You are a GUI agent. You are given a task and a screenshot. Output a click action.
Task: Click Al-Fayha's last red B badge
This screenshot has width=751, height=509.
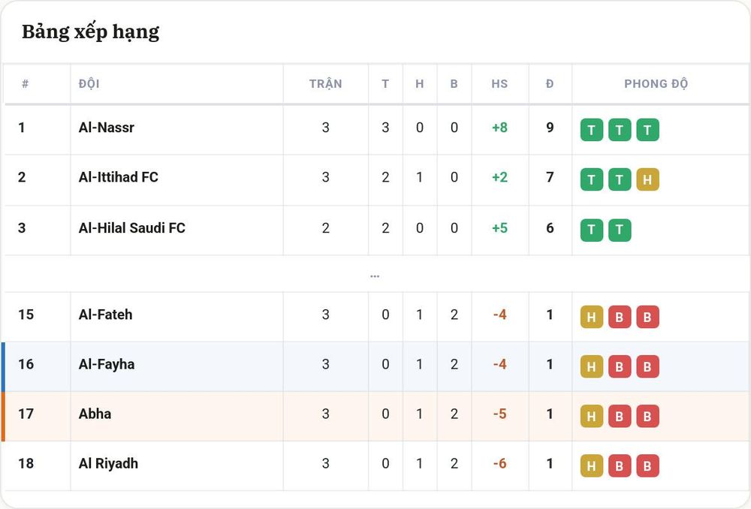tap(647, 367)
